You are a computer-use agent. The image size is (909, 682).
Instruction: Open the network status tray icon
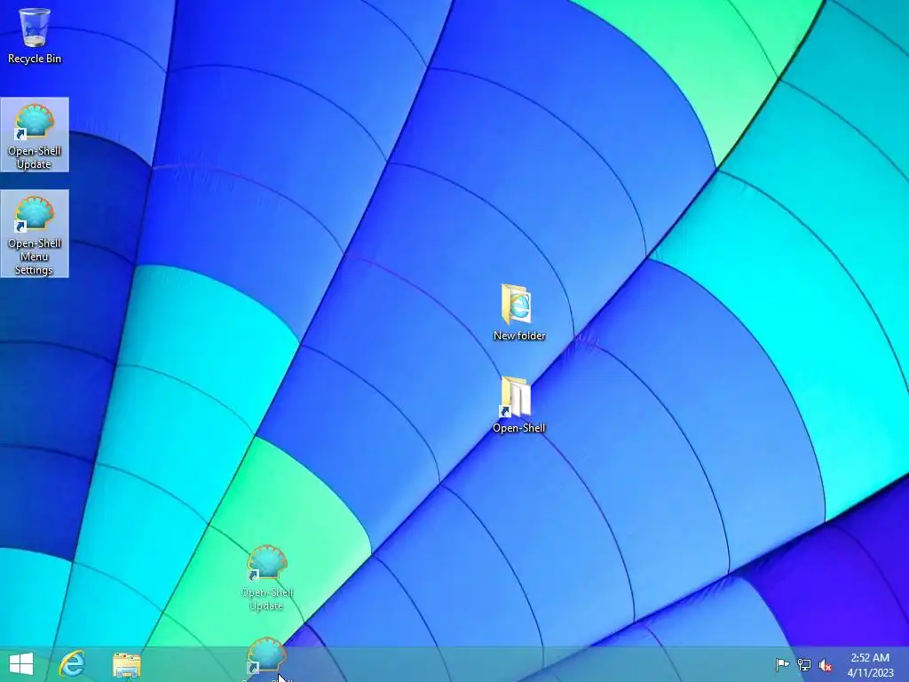pyautogui.click(x=804, y=664)
